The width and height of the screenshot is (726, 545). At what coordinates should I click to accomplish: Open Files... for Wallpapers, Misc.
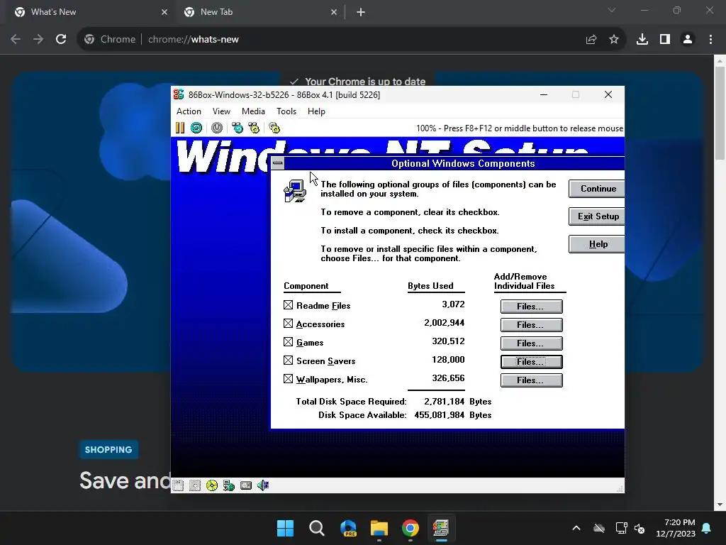[x=532, y=380]
